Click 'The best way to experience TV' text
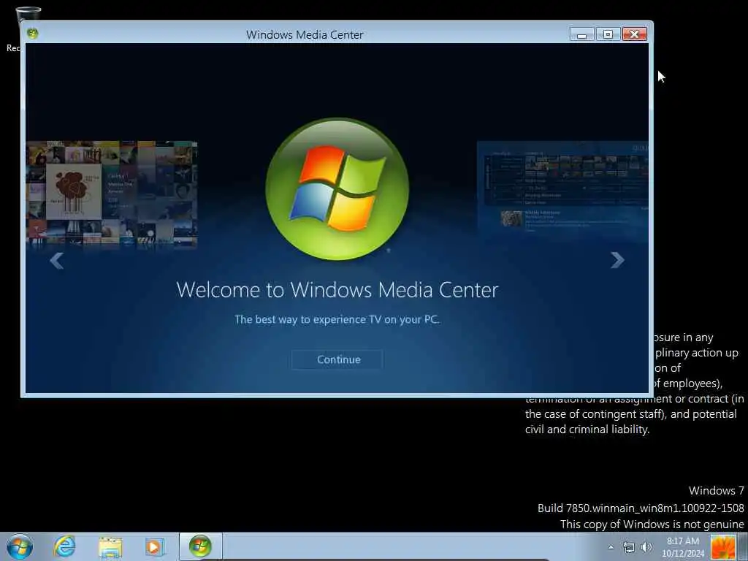 point(337,320)
